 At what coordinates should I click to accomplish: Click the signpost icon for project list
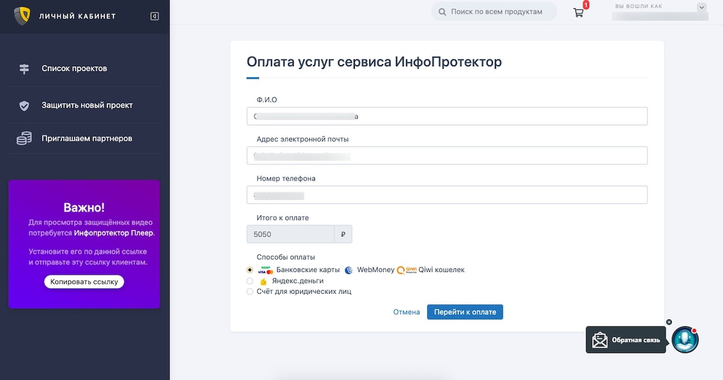[x=24, y=69]
